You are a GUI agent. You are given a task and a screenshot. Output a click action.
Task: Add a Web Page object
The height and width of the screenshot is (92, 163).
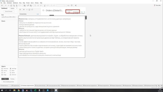(13, 68)
